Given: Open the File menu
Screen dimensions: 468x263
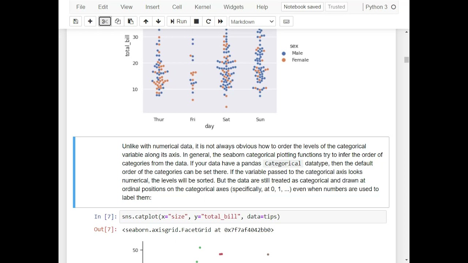Looking at the screenshot, I should coord(81,7).
